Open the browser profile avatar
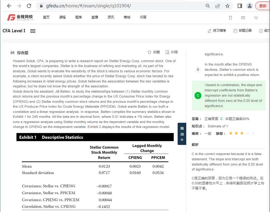Screen dimensions: 270x212 click(249, 6)
